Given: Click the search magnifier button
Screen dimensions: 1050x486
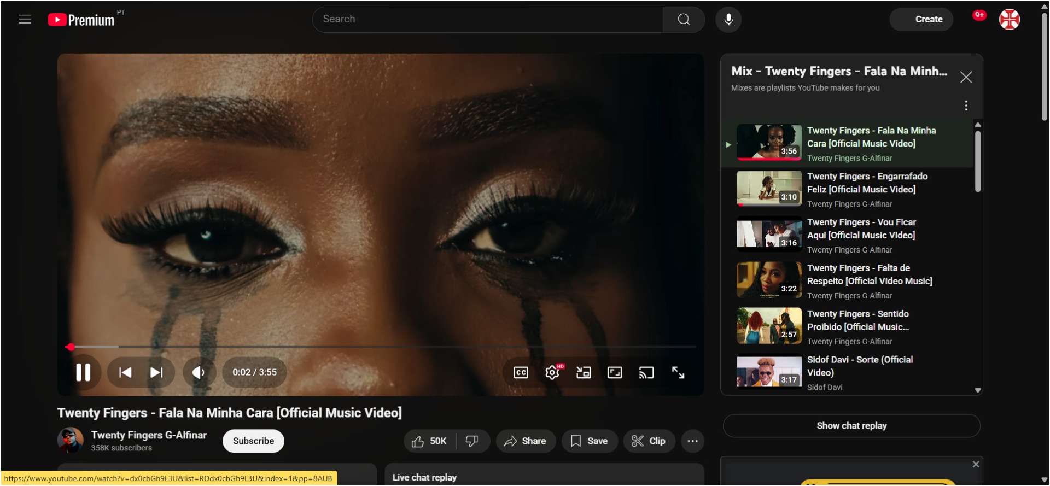Looking at the screenshot, I should (684, 19).
